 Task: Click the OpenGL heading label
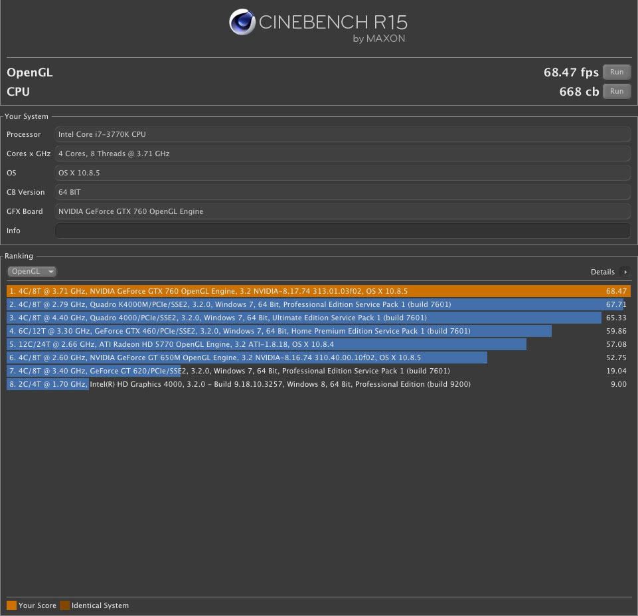(30, 72)
